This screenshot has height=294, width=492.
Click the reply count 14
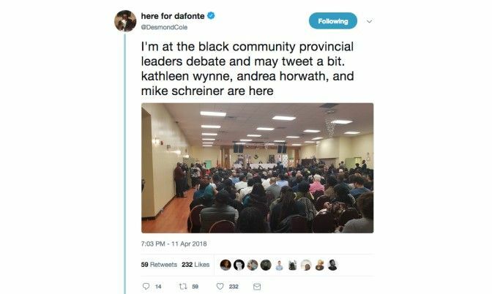[158, 287]
